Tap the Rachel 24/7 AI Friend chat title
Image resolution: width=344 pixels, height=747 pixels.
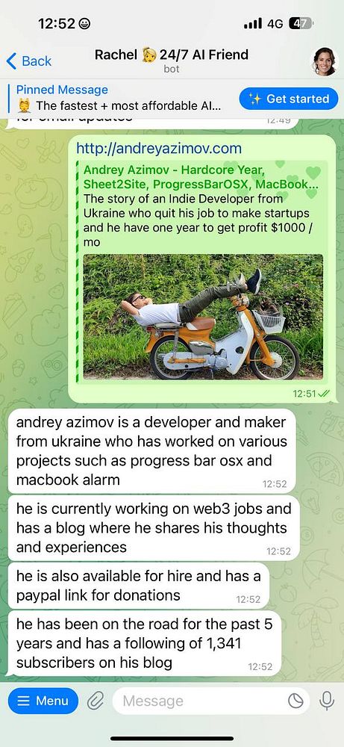tap(172, 55)
